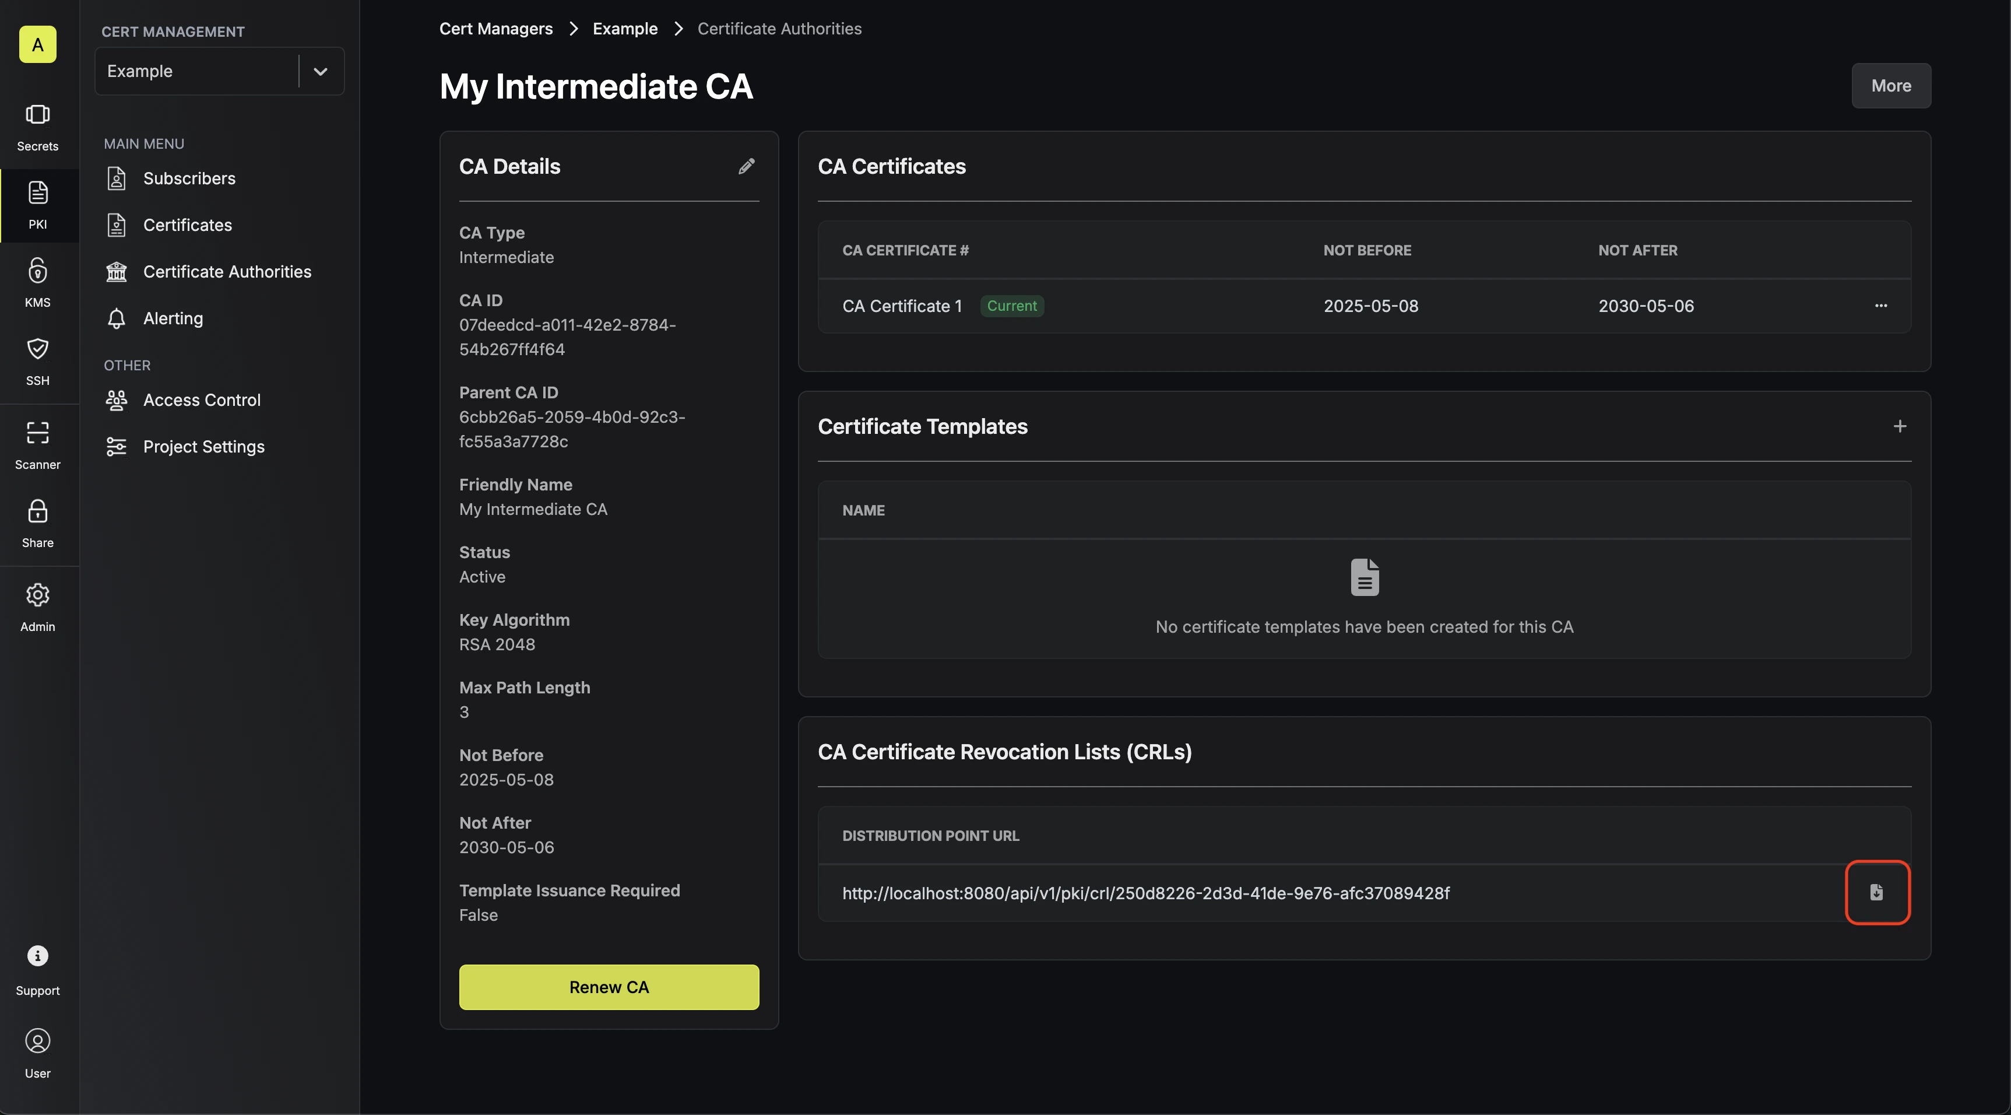This screenshot has width=2011, height=1115.
Task: Open the Share lock icon
Action: 37,511
